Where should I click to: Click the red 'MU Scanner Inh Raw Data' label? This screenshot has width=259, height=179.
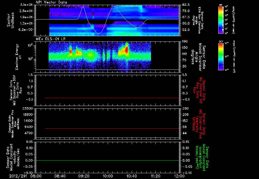tap(200, 90)
